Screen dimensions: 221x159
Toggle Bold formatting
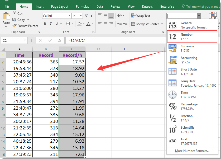[x=45, y=24]
